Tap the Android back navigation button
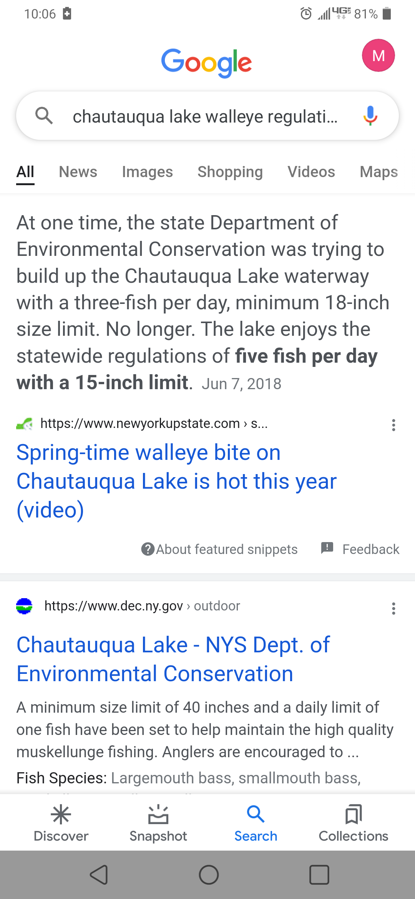Screen dimensions: 415x899 99,875
